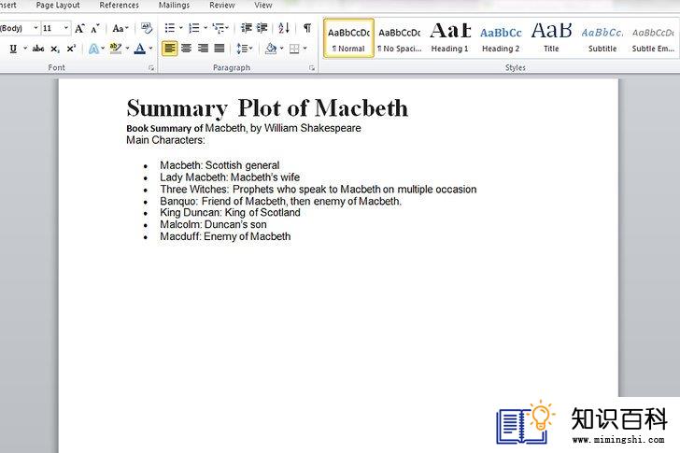Apply the Heading 2 style

click(x=501, y=38)
